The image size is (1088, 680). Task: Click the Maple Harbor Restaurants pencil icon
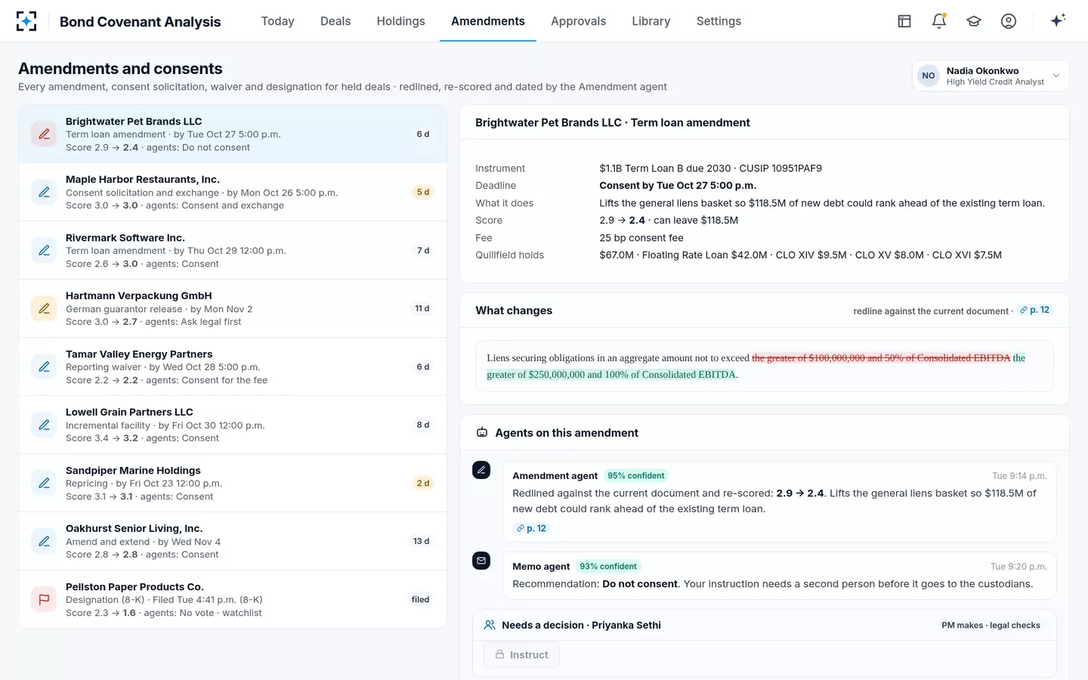click(44, 192)
